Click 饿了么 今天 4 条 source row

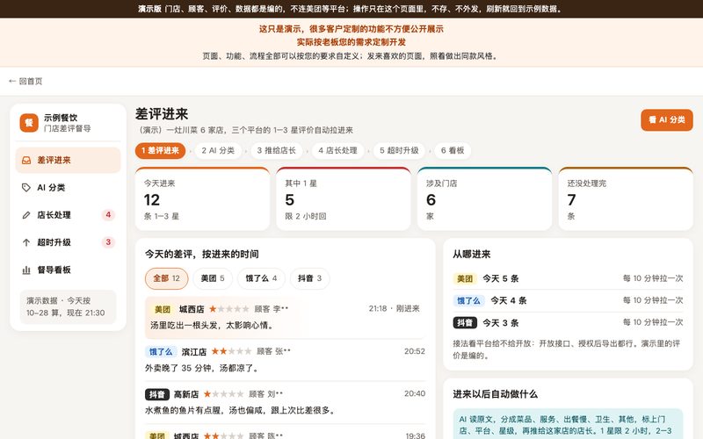(x=568, y=300)
